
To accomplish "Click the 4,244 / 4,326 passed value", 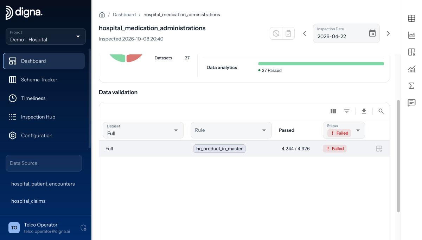I will [x=295, y=149].
